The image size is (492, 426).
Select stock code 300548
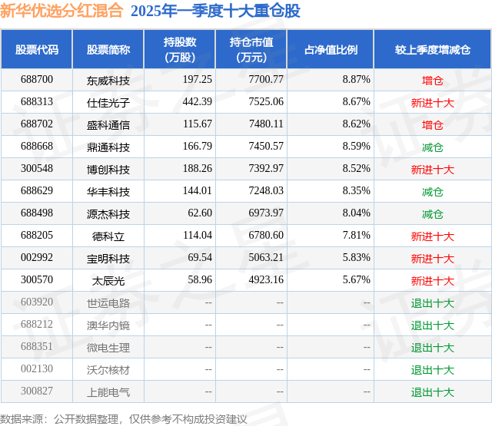coord(37,168)
